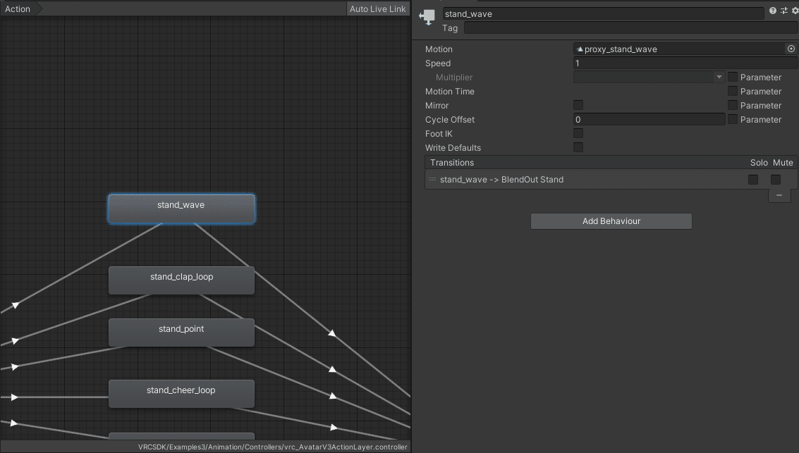Open the help icon for the state inspector
The height and width of the screenshot is (453, 799).
pos(772,11)
